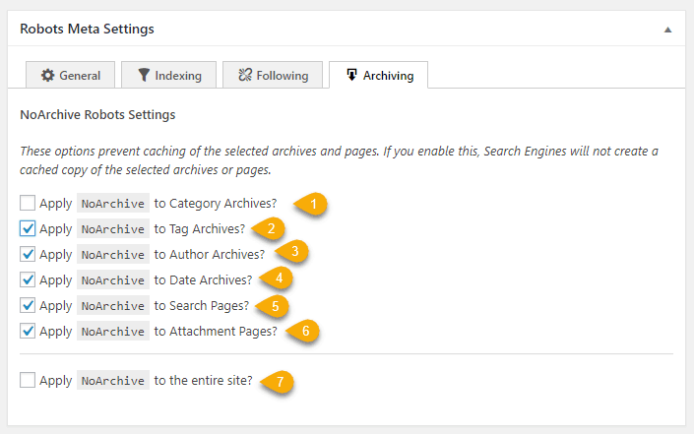Uncheck NoArchive for Date Archives
The width and height of the screenshot is (694, 434).
pos(28,280)
